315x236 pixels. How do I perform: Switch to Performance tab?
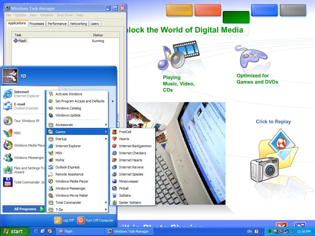click(x=57, y=24)
